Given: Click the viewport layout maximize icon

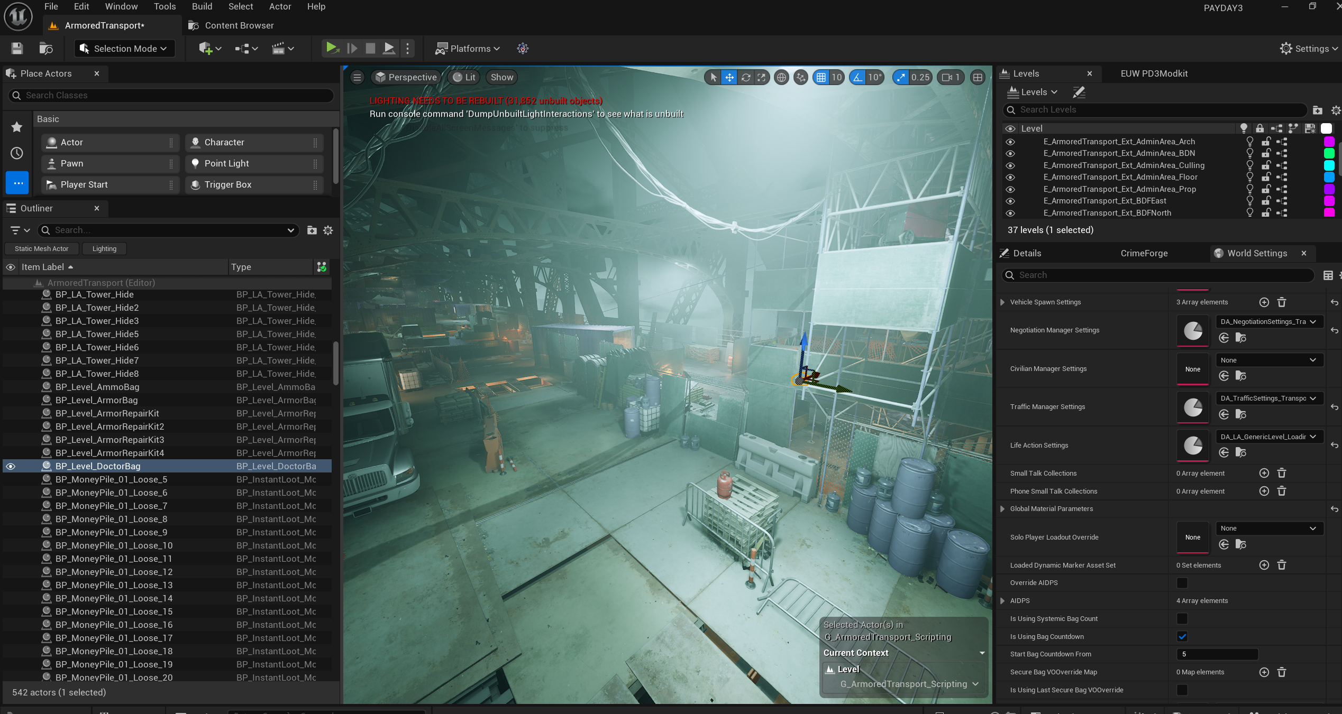Looking at the screenshot, I should 978,78.
